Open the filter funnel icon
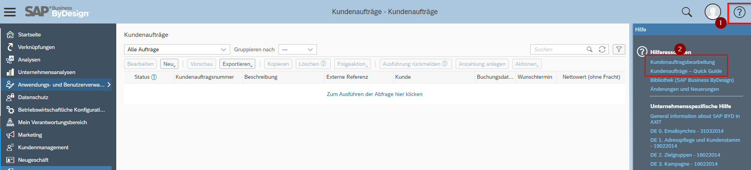 click(619, 49)
